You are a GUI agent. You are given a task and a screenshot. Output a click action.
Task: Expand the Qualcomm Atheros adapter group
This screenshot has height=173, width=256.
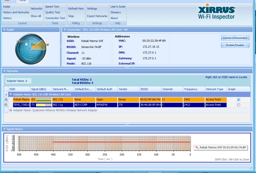11,110
